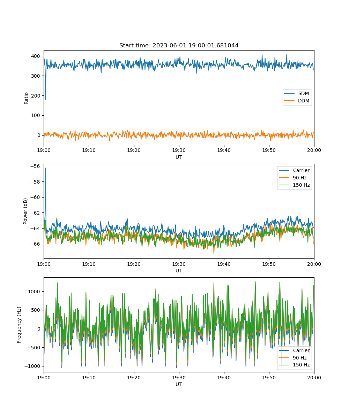The image size is (349, 418).
Task: Click the Start time title text
Action: point(179,46)
